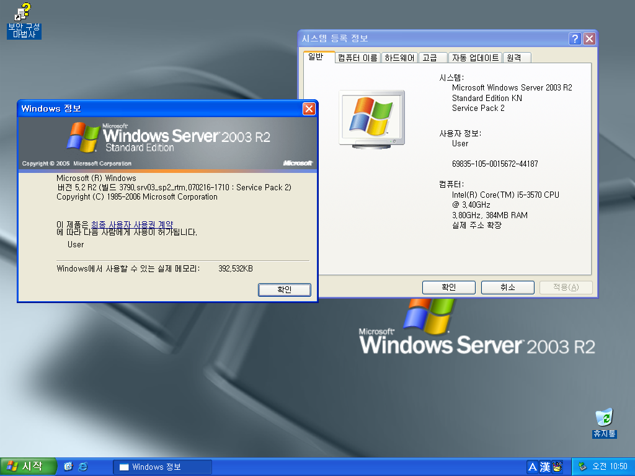
Task: Open the 보안 구성 마법사 desktop shortcut
Action: coord(24,20)
